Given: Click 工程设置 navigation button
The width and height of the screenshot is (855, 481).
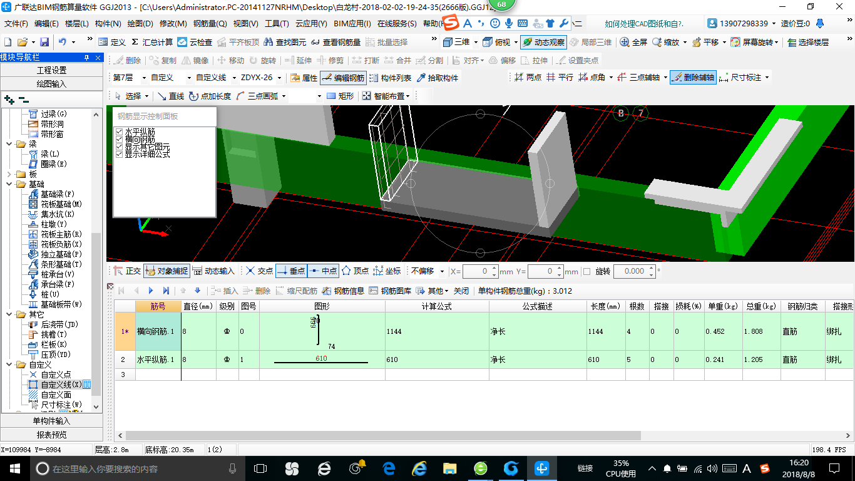Looking at the screenshot, I should pos(51,70).
